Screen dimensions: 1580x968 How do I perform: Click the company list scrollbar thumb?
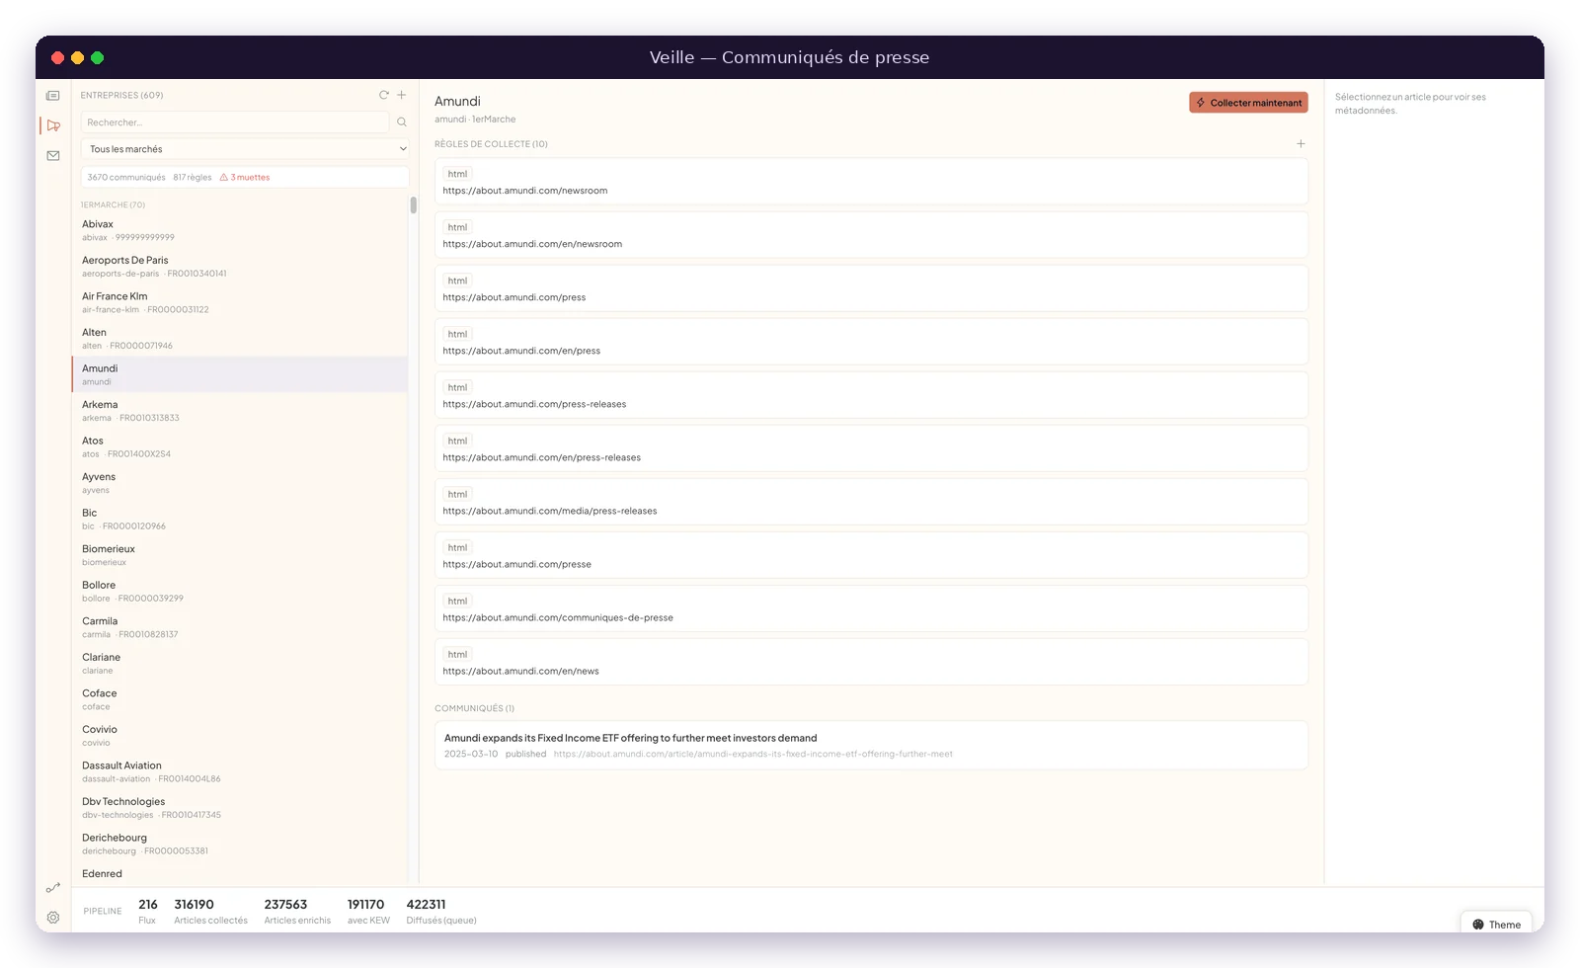pyautogui.click(x=414, y=205)
